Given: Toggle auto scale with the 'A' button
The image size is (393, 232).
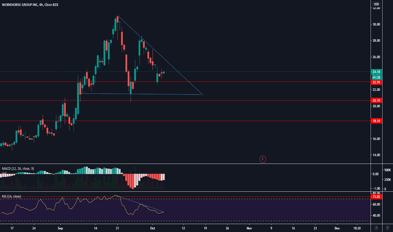Looking at the screenshot, I should [376, 228].
